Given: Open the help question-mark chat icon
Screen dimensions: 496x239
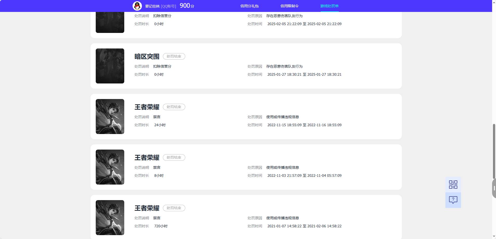Looking at the screenshot, I should 453,200.
